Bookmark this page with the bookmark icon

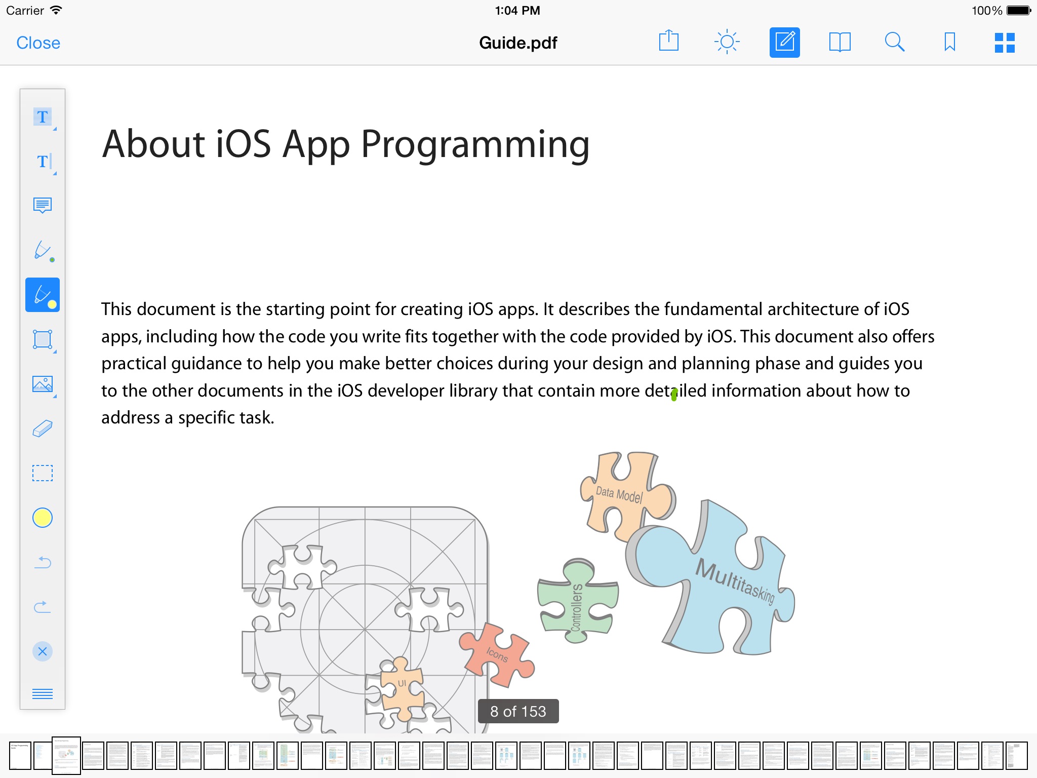[949, 42]
